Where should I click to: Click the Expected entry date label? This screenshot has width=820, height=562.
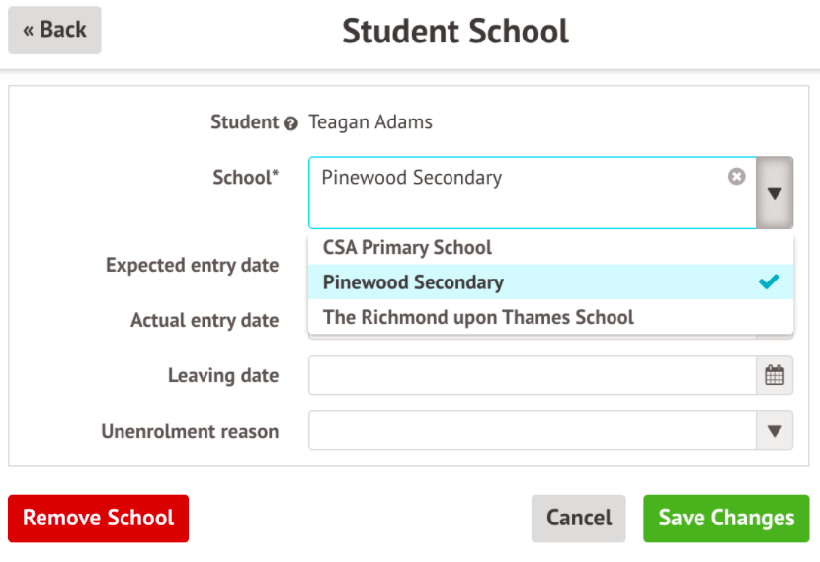pos(192,265)
